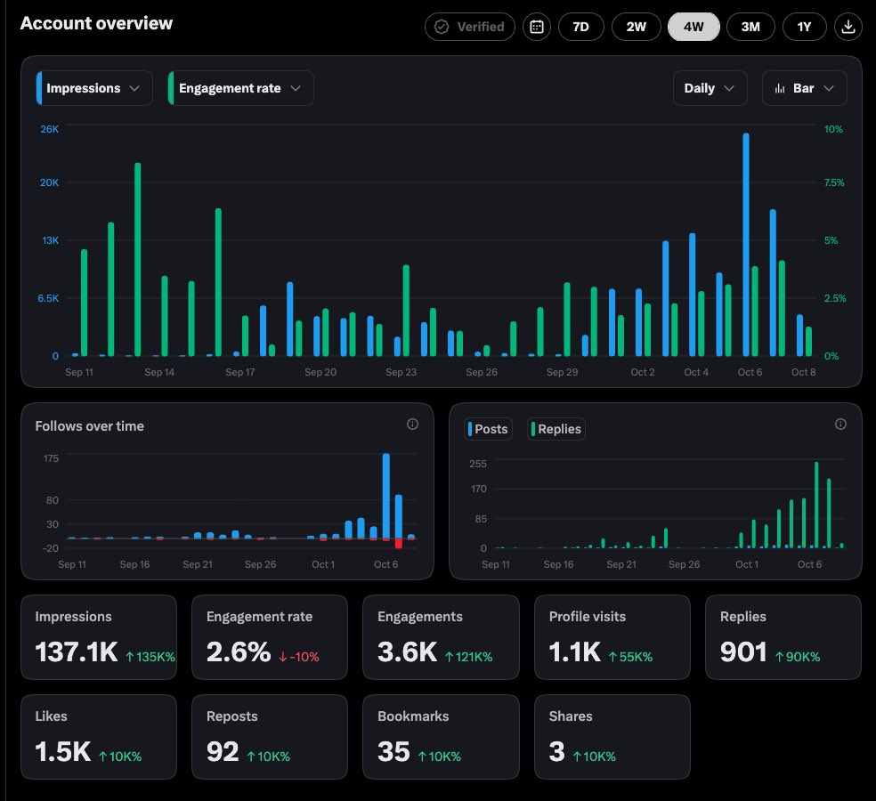Screen dimensions: 876x801
Task: Click the Account overview heading
Action: coord(96,23)
